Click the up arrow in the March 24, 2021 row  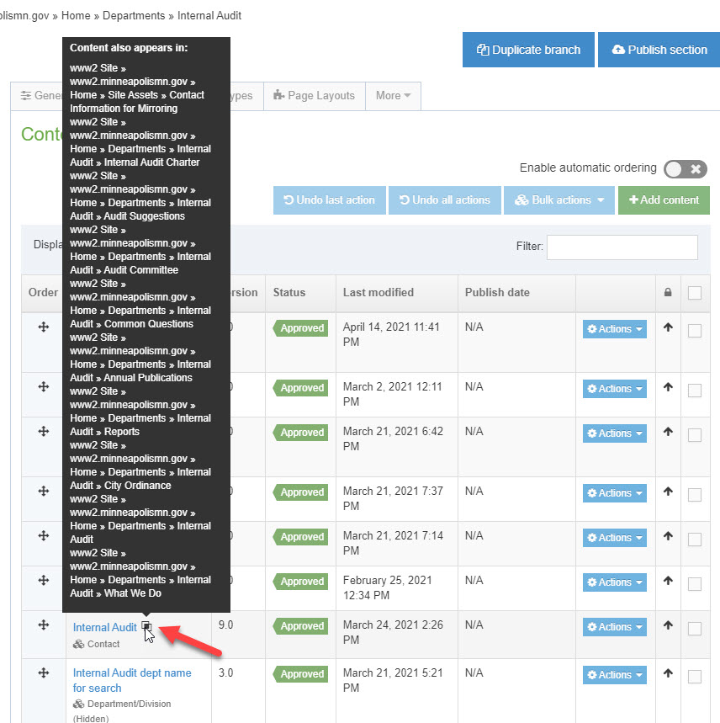pos(668,625)
